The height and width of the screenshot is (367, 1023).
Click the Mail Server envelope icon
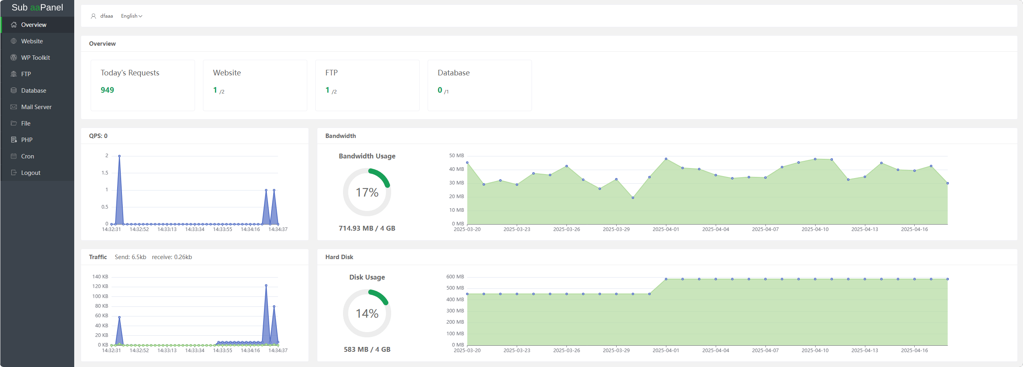point(14,107)
